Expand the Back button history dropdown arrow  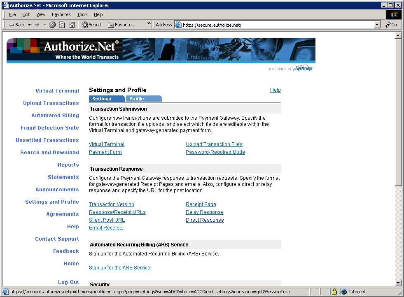point(29,25)
